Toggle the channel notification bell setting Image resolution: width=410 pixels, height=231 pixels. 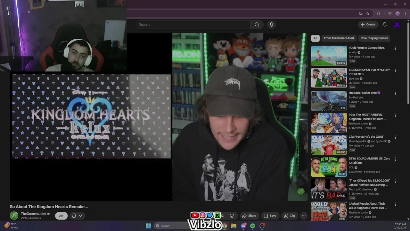pos(74,216)
